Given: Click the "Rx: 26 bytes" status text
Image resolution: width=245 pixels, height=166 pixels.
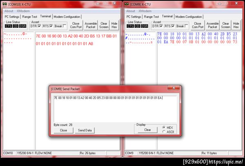Looking at the screenshot, I should pyautogui.click(x=87, y=153).
